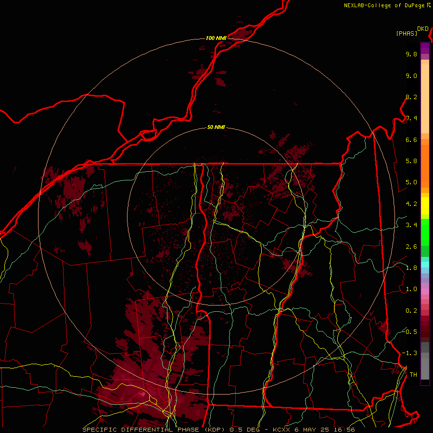
Task: Click the 50 NMI range ring label
Action: tap(216, 127)
